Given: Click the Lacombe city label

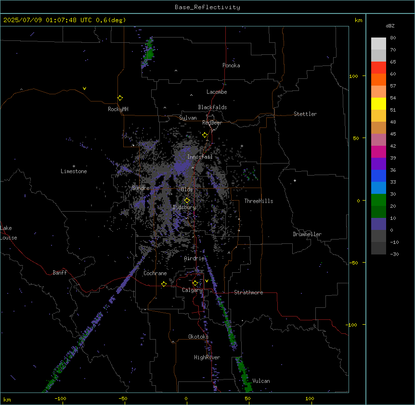Looking at the screenshot, I should (217, 92).
